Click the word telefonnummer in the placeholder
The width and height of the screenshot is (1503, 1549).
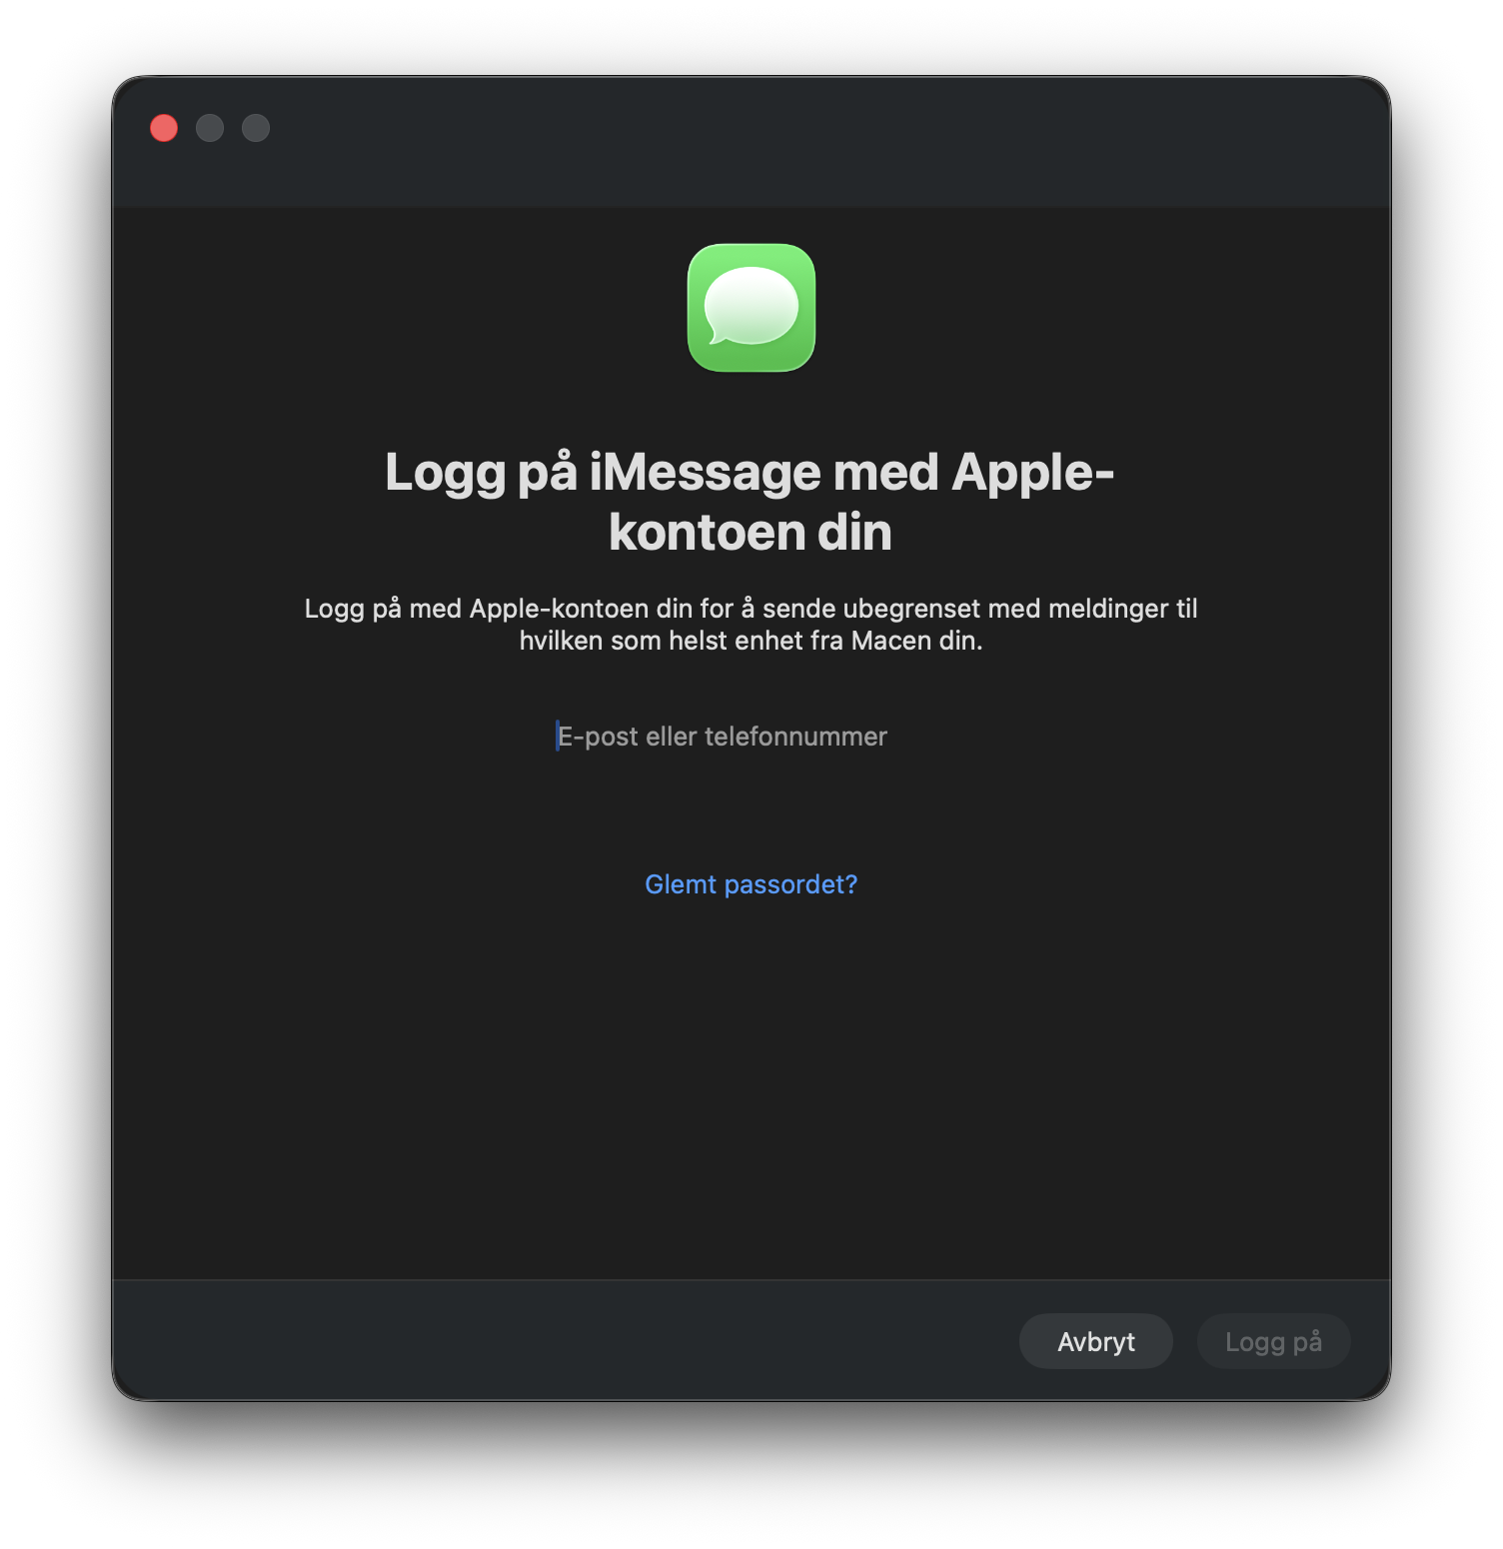pyautogui.click(x=795, y=737)
